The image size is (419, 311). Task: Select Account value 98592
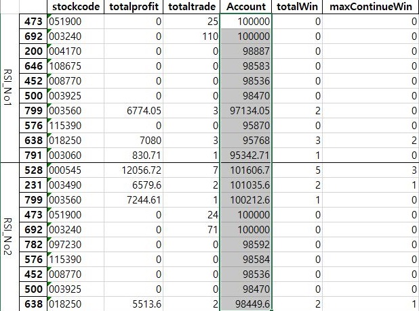[x=246, y=244]
